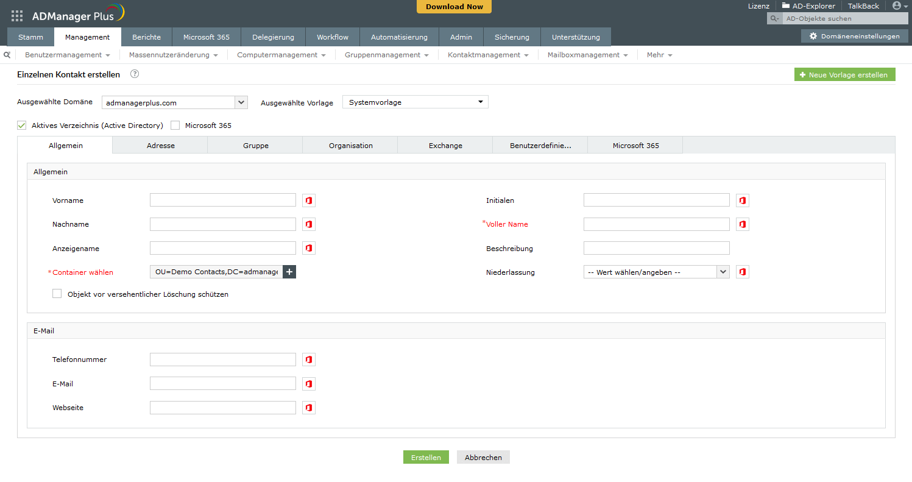Go to the Stamm tab
Screen dimensions: 912x482
coord(30,37)
